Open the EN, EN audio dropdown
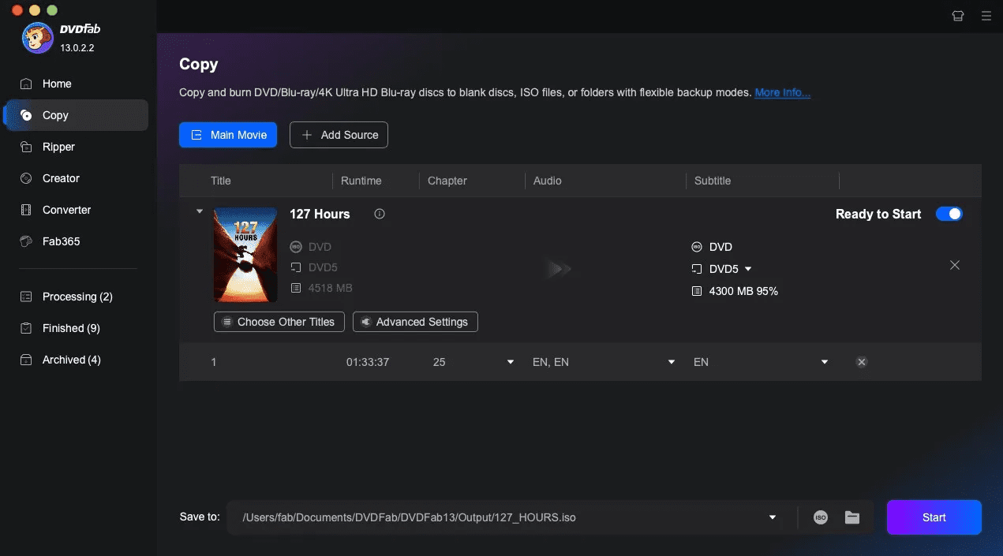The height and width of the screenshot is (556, 1003). (x=672, y=362)
